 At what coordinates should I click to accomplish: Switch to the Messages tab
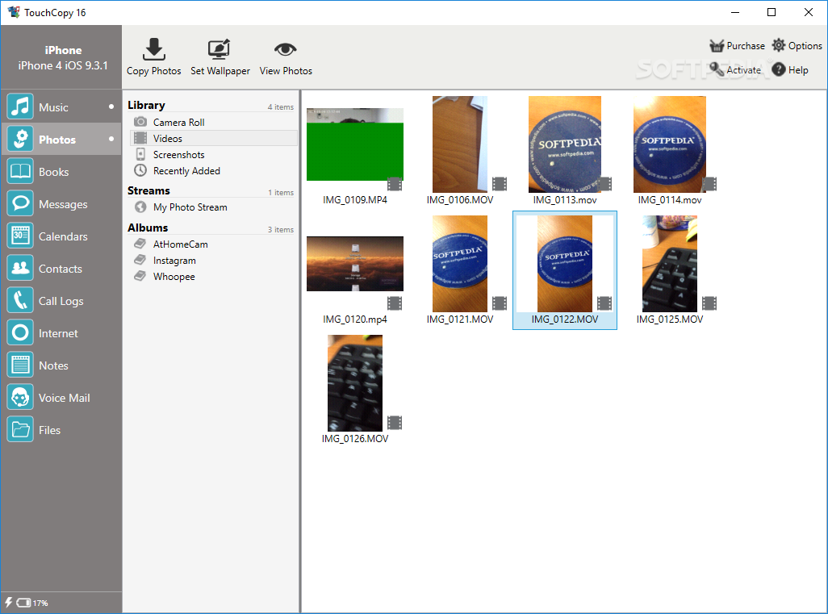coord(61,204)
